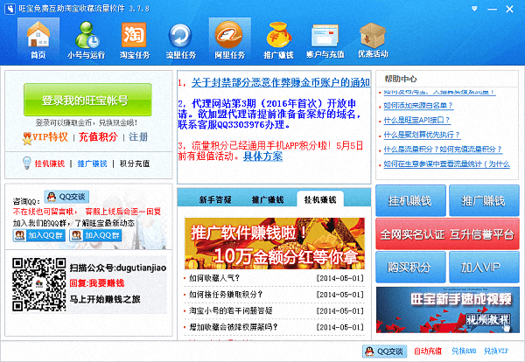This screenshot has width=525, height=362.
Task: Open the 首页 home icon
Action: [x=38, y=39]
